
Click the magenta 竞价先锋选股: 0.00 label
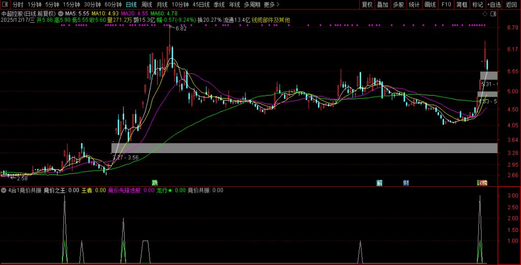coord(131,190)
